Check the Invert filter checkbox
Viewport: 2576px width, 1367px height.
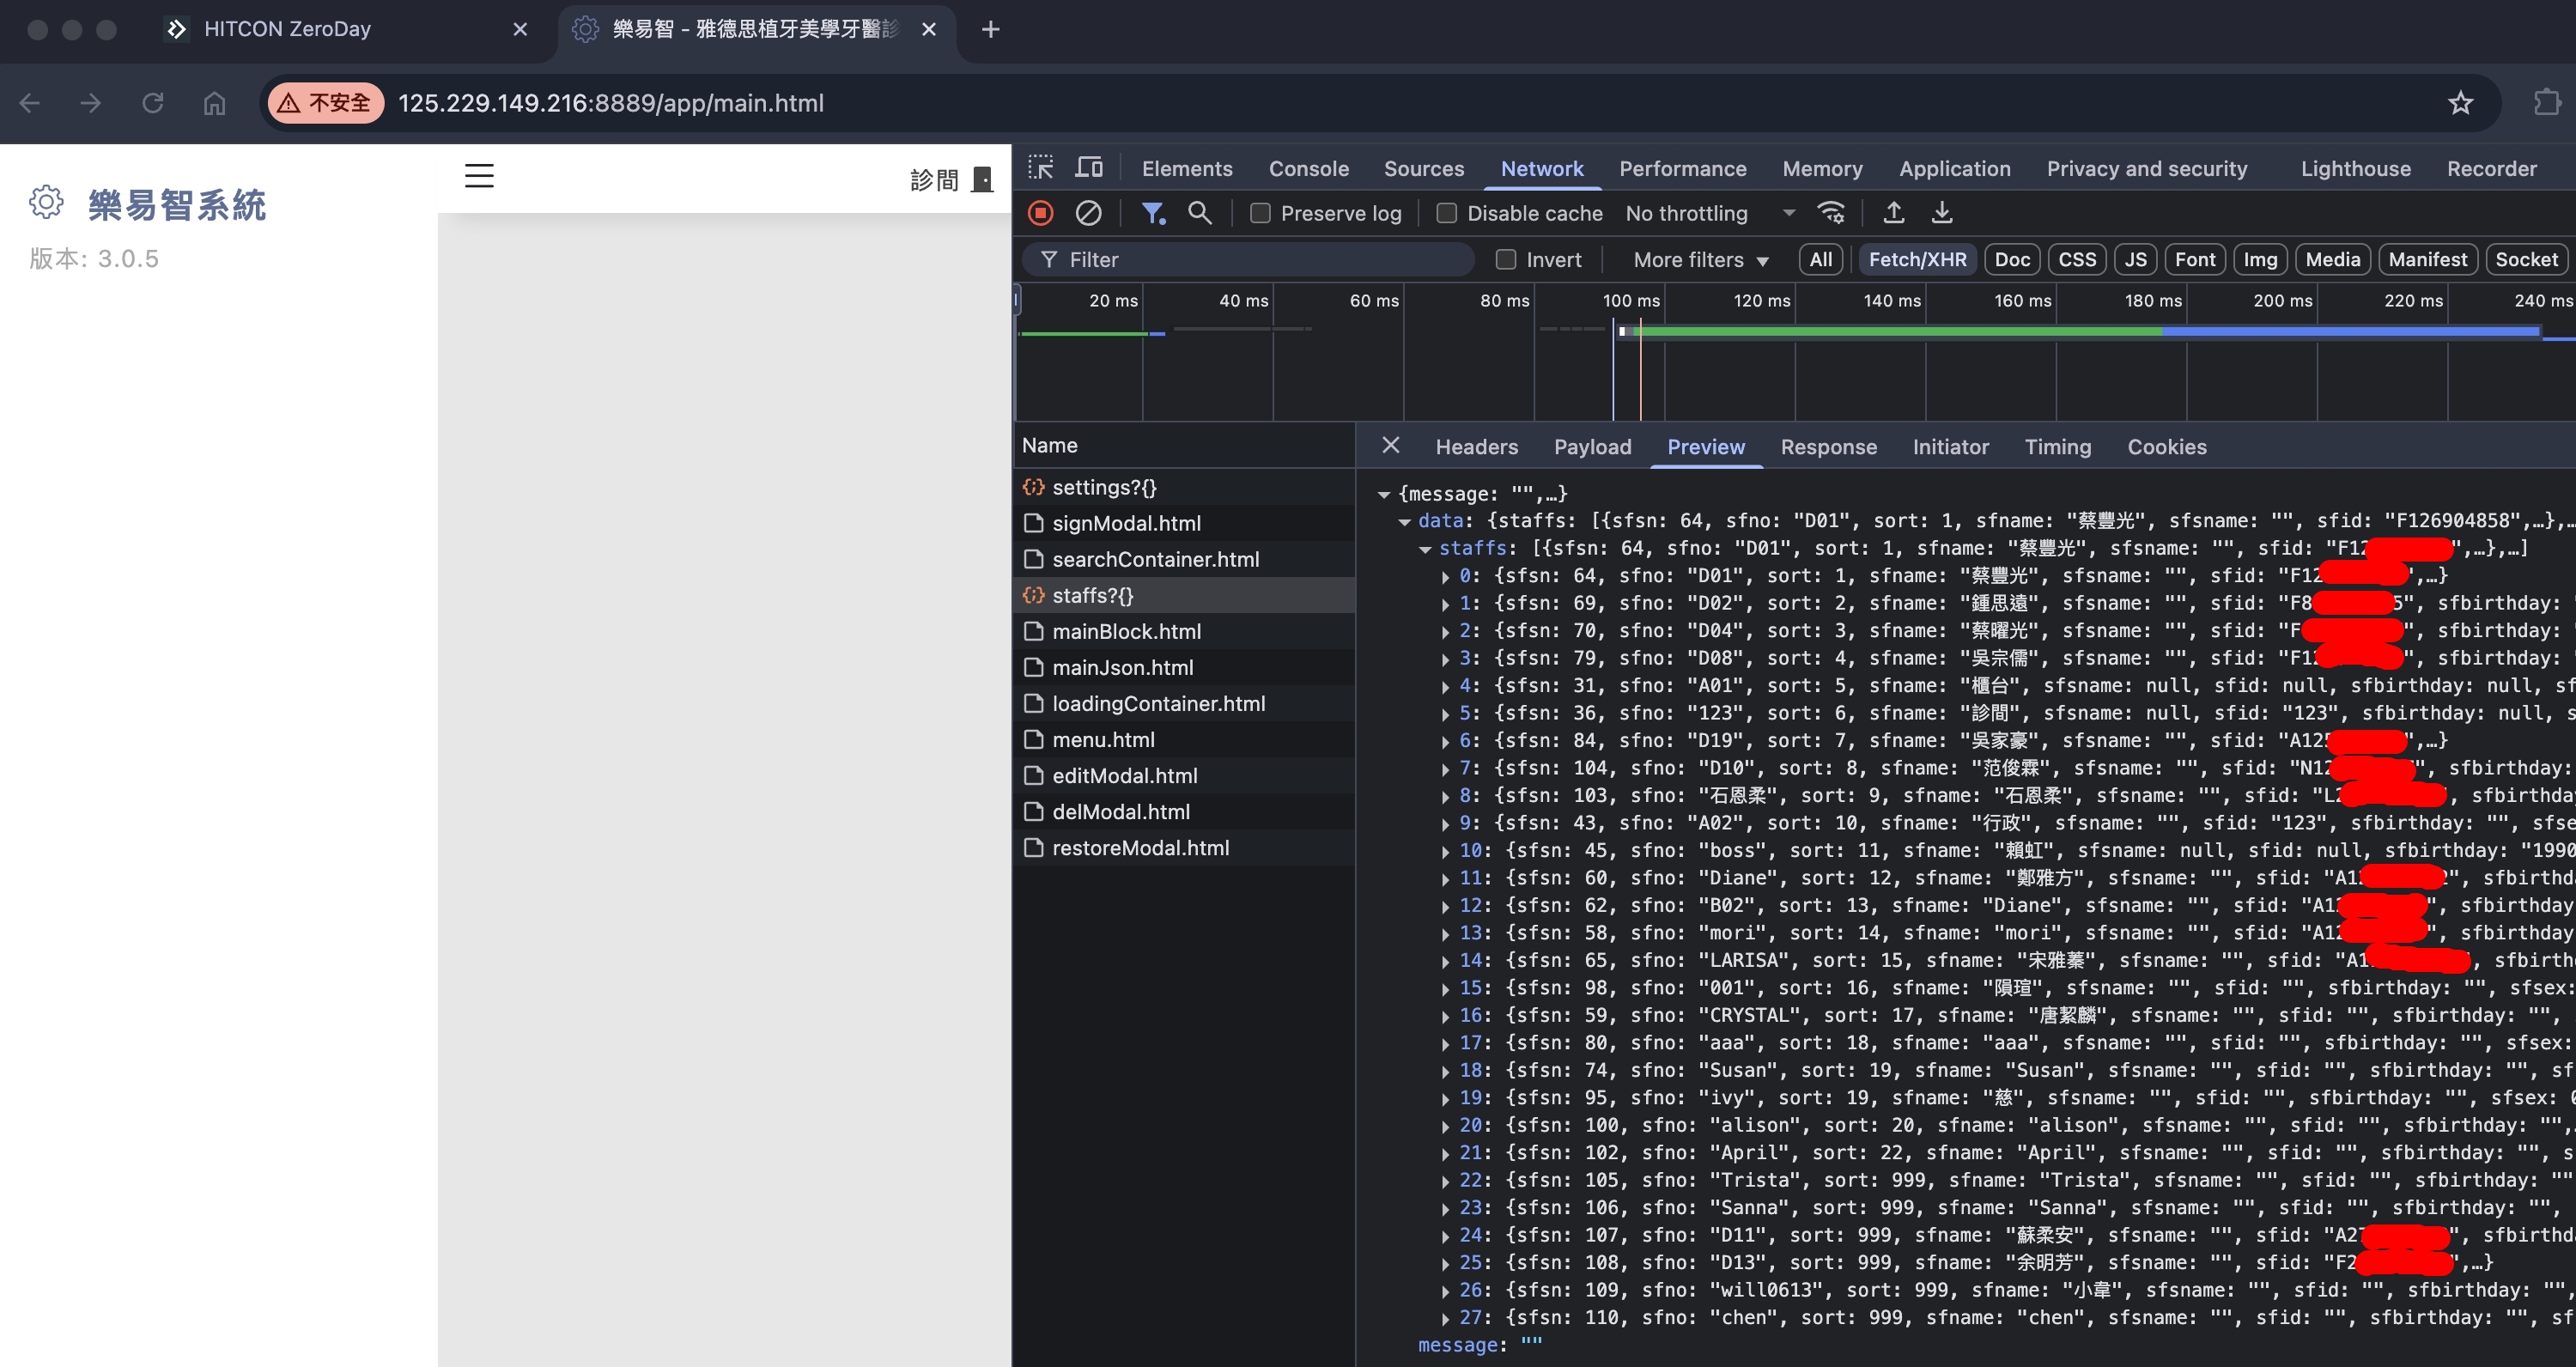[x=1505, y=260]
